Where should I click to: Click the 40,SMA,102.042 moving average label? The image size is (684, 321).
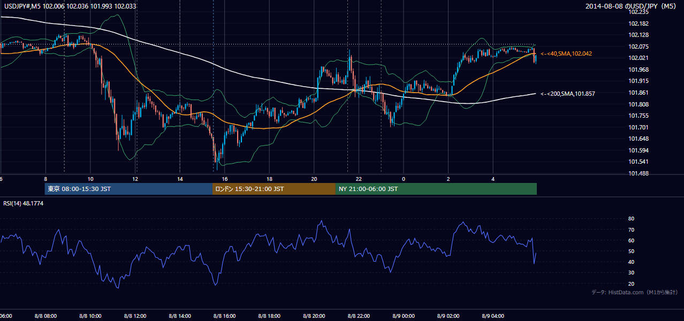click(566, 54)
